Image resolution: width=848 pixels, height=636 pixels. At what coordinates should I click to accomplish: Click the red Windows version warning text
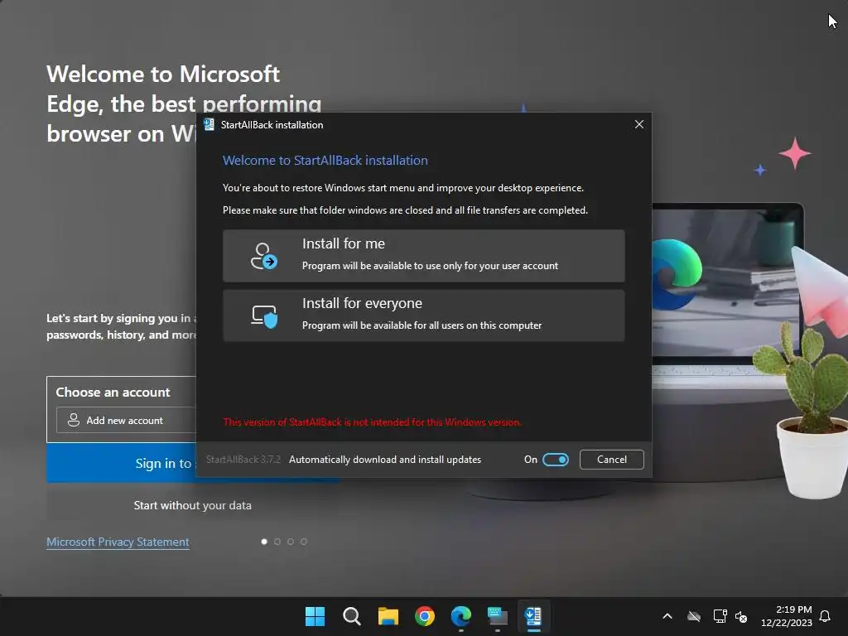pos(373,422)
